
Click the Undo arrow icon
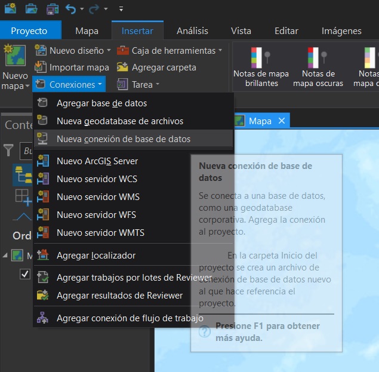tap(70, 9)
